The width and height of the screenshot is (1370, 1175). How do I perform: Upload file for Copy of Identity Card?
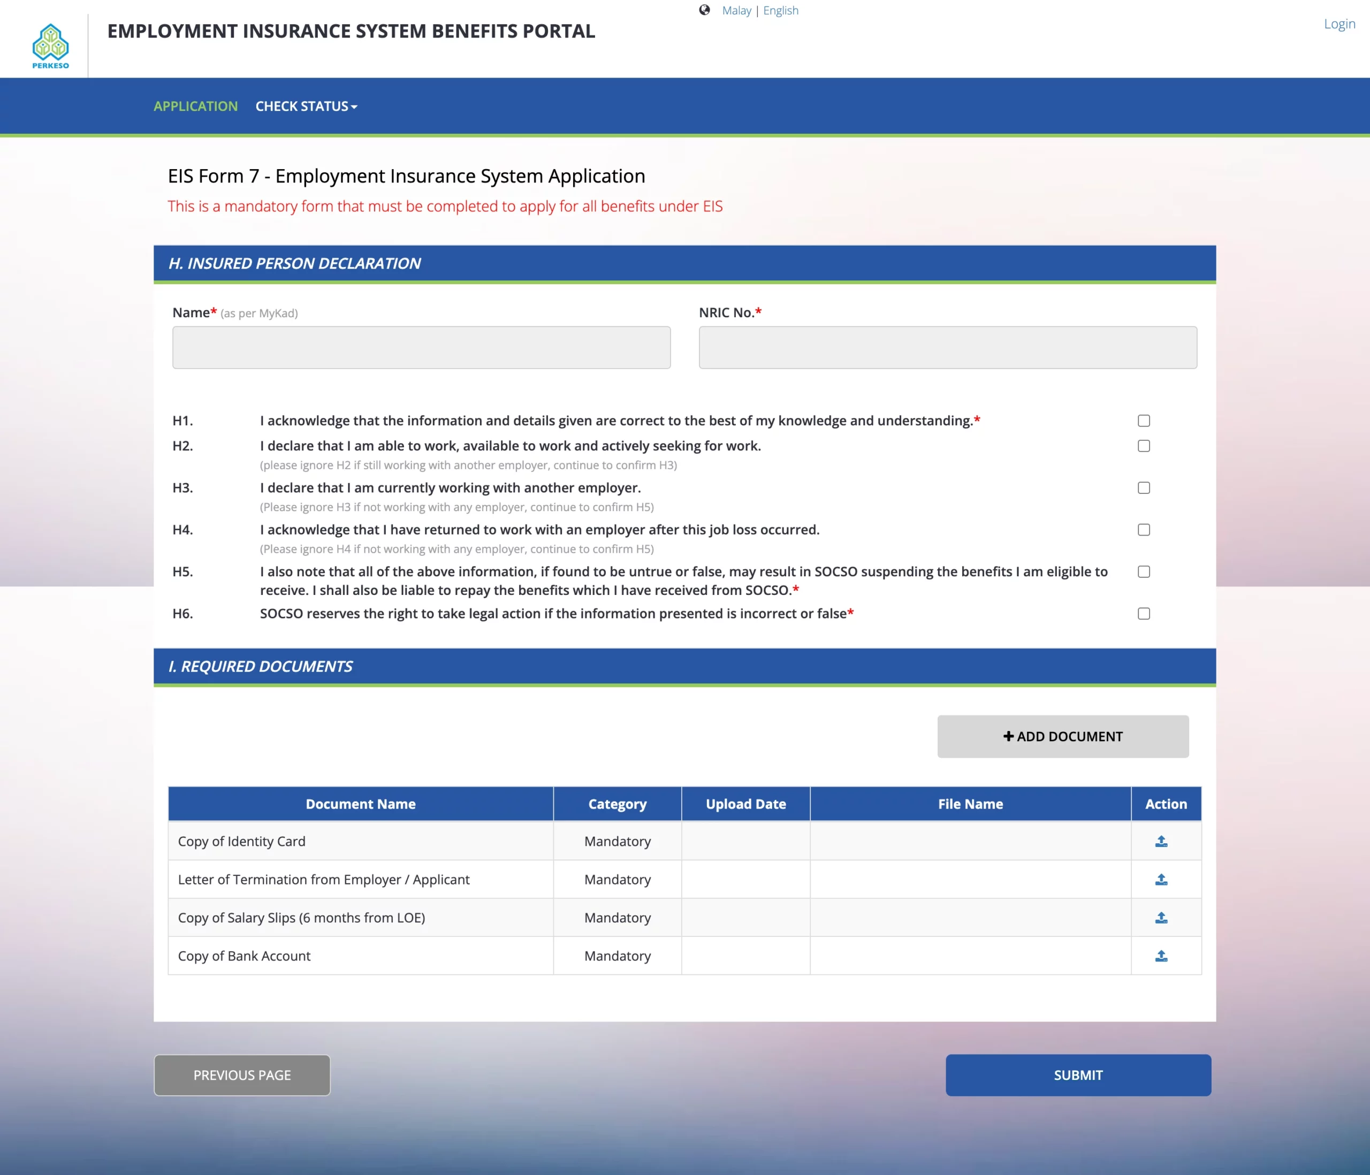(x=1162, y=841)
